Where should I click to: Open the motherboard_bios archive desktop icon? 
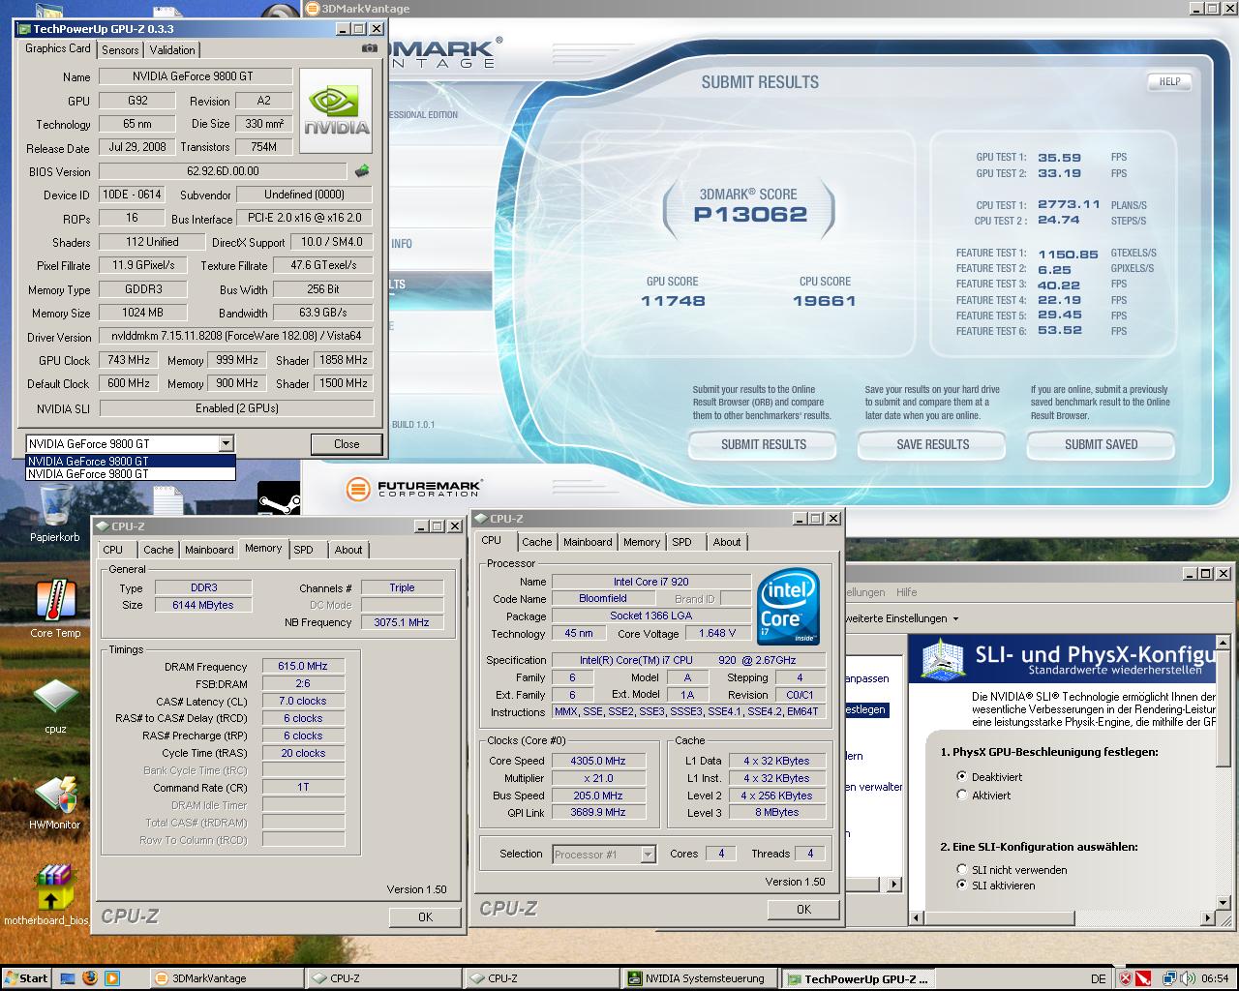coord(48,895)
